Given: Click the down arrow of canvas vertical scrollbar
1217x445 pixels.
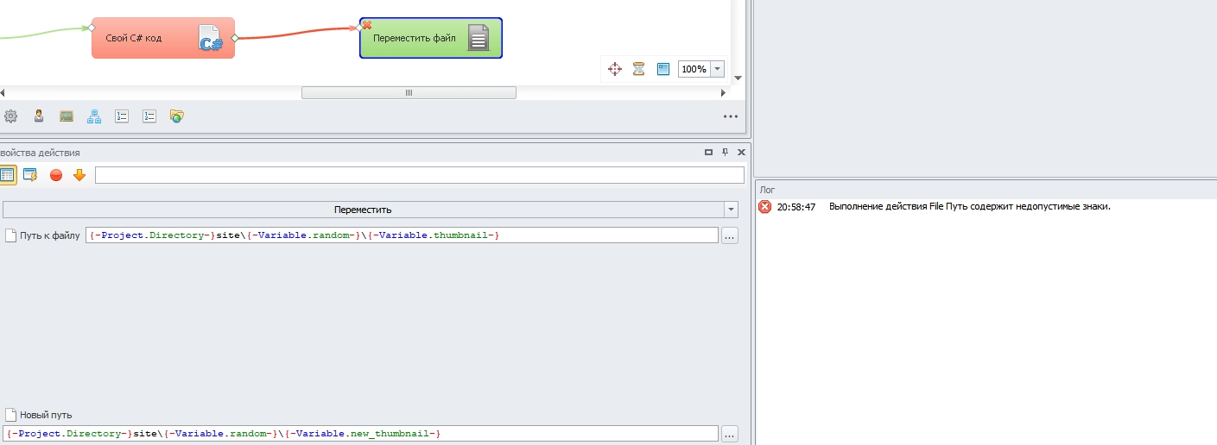Looking at the screenshot, I should click(x=738, y=78).
